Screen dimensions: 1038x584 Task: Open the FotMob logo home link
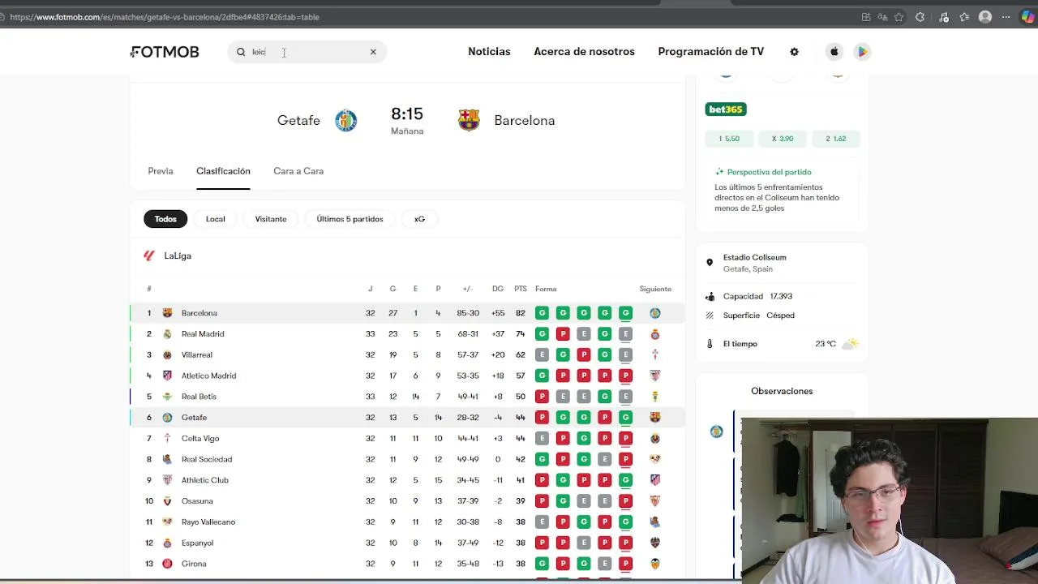[165, 52]
